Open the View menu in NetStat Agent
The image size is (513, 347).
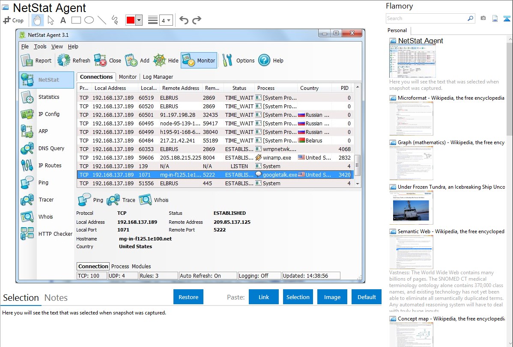pos(57,47)
